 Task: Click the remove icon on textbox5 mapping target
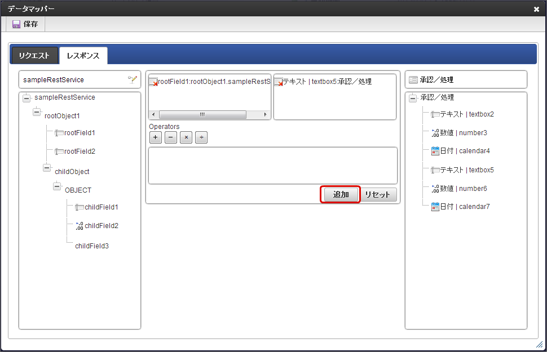[x=279, y=82]
